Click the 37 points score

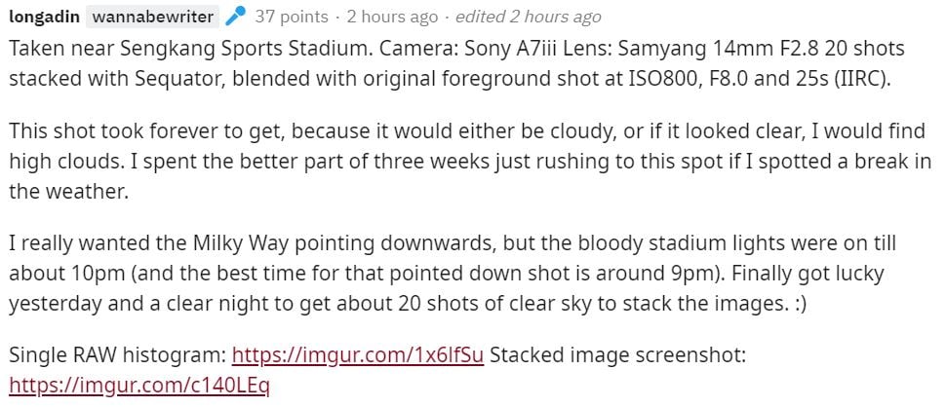[290, 17]
